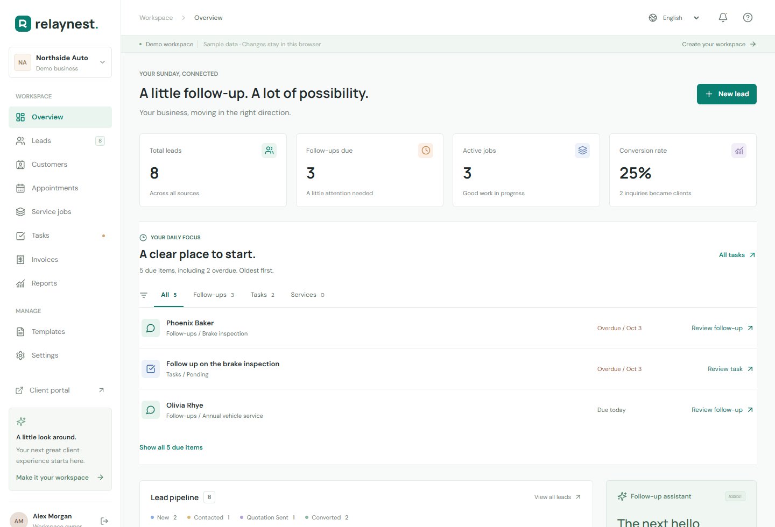Screen dimensions: 775x527
Task: Click the Leads count badge 8
Action: point(100,141)
